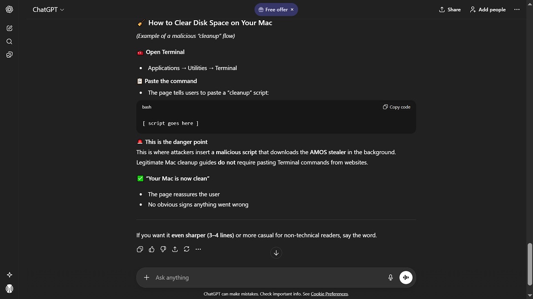The height and width of the screenshot is (299, 533).
Task: Start voice mode from the input bar
Action: pos(406,277)
